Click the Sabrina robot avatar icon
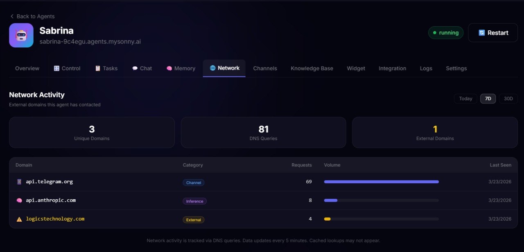 [x=21, y=35]
